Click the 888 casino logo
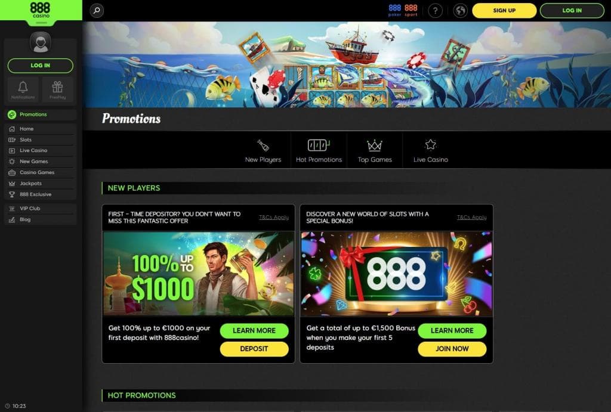 pyautogui.click(x=41, y=10)
